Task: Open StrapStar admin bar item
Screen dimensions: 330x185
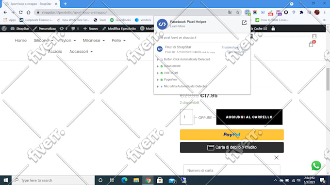Action: pos(20,29)
